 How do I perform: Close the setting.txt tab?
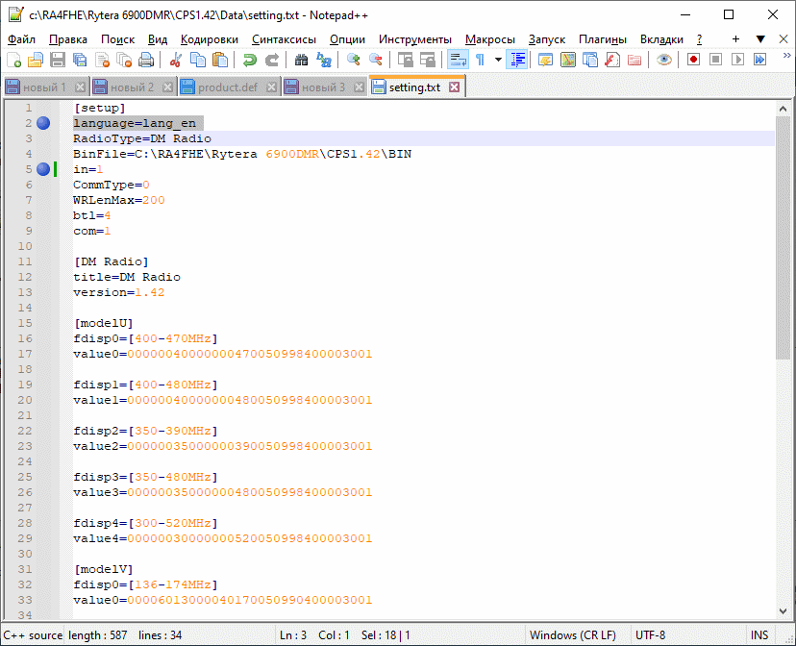pyautogui.click(x=455, y=87)
